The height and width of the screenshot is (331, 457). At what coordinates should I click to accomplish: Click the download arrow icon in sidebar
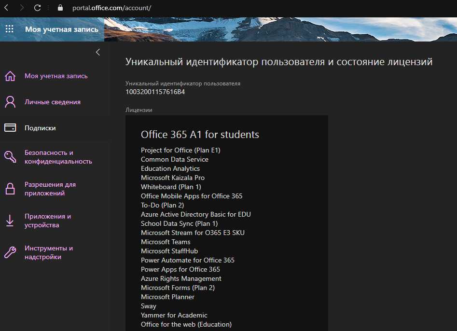pyautogui.click(x=10, y=221)
